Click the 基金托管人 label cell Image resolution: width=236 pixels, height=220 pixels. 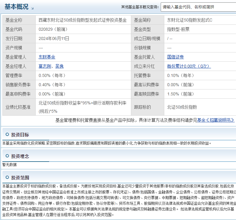pyautogui.click(x=148, y=57)
